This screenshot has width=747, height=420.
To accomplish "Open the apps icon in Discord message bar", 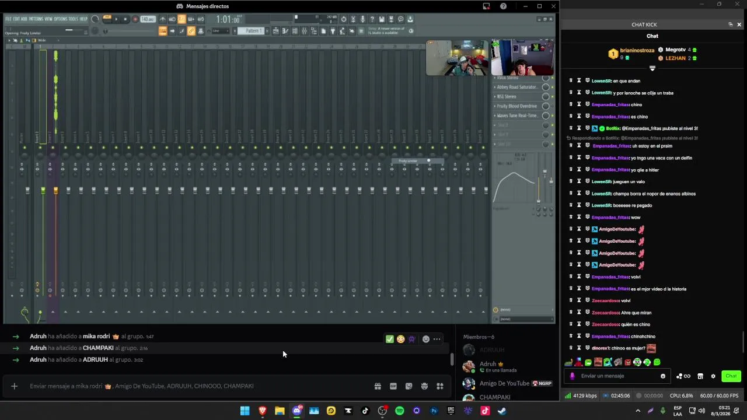I will point(440,386).
